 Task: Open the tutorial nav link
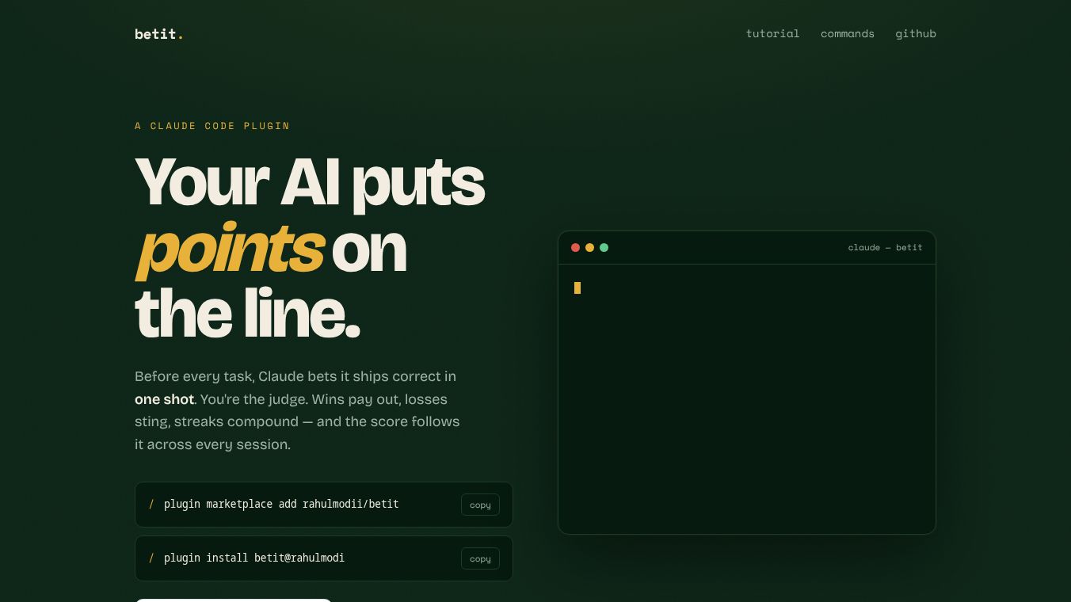[x=772, y=33]
